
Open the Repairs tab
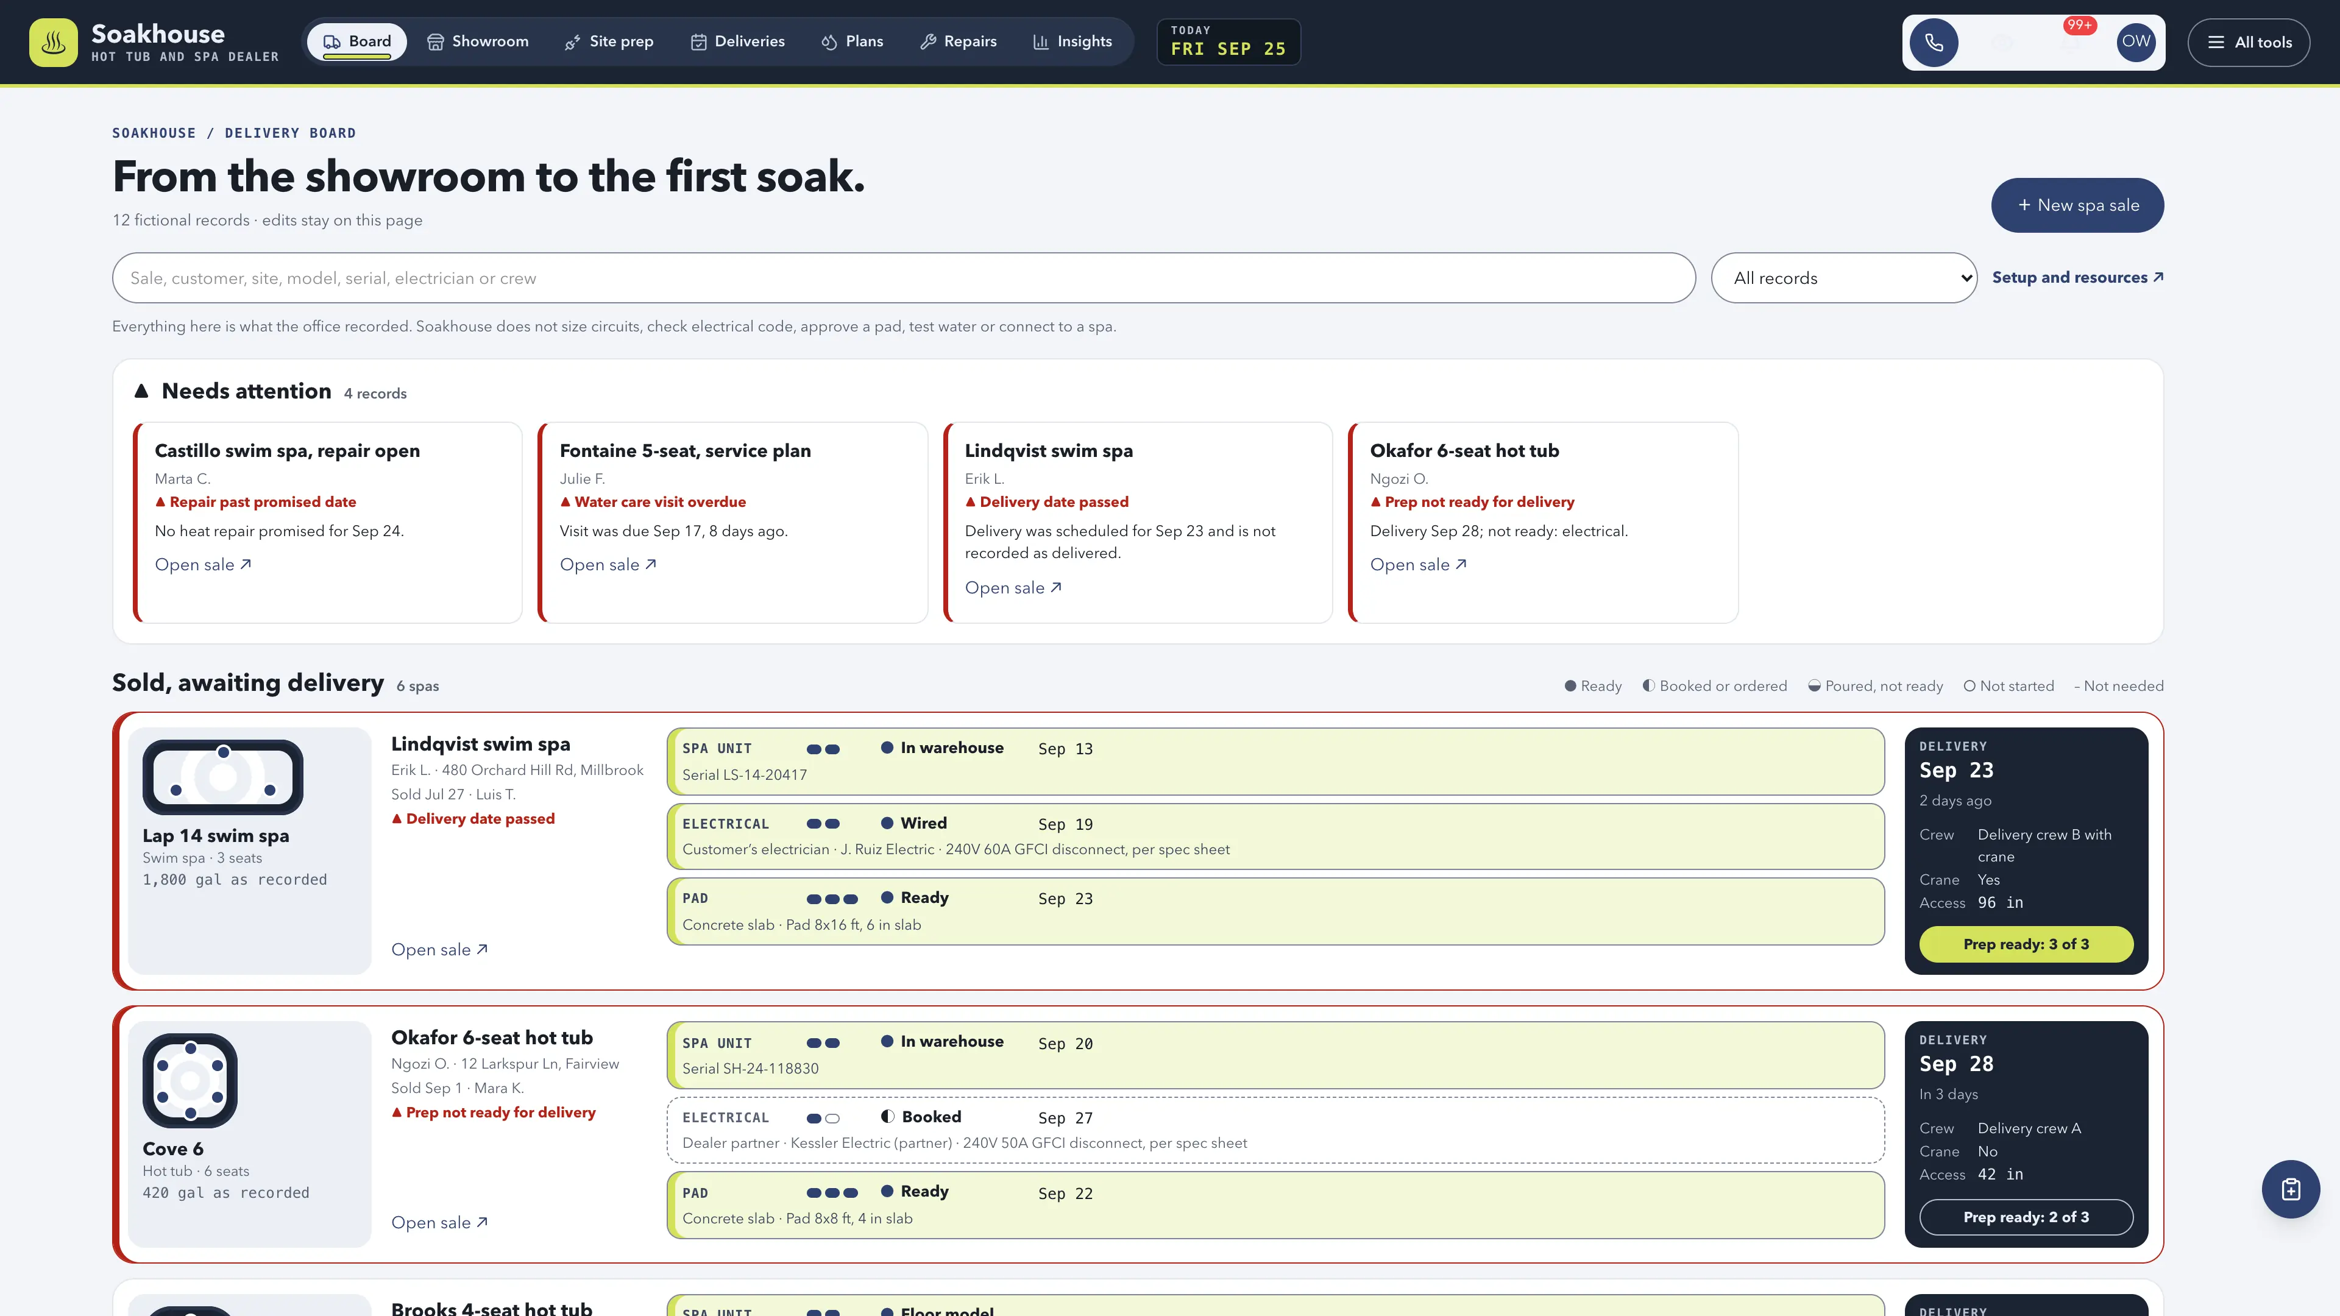click(959, 42)
